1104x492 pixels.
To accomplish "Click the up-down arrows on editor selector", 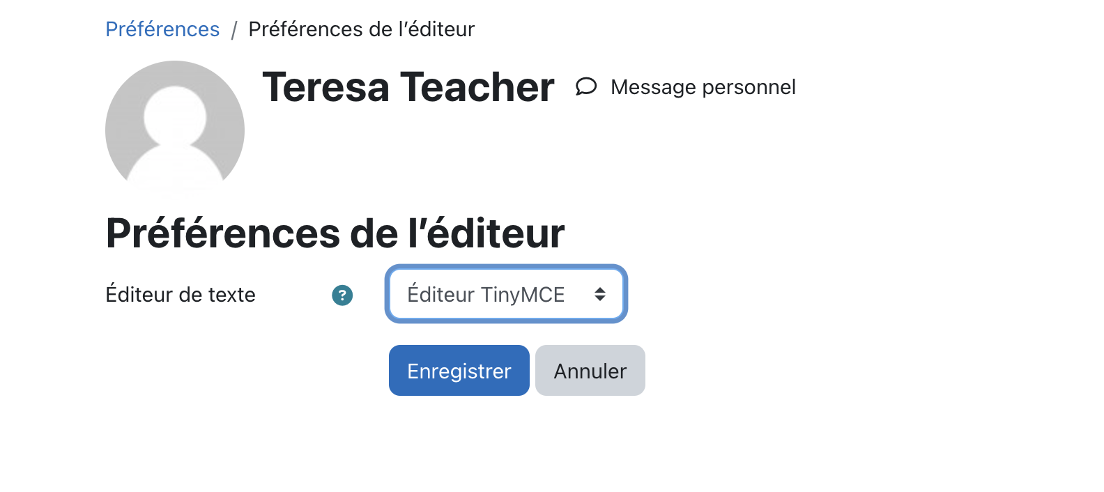I will pos(599,294).
